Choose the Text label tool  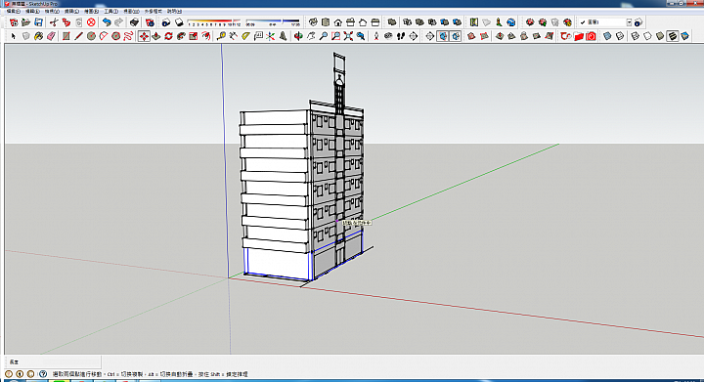point(258,36)
